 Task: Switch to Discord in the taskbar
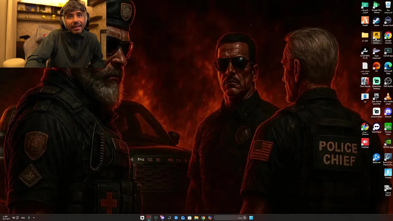point(162,218)
